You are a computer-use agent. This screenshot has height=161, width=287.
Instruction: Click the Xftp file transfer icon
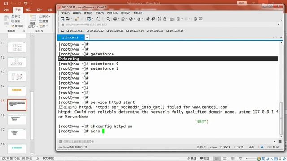(x=148, y=19)
